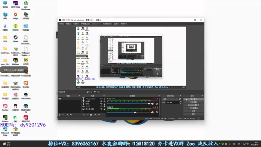The width and height of the screenshot is (261, 147).
Task: Mute the 麦克风/Aux channel speaker icon
Action: tap(153, 104)
